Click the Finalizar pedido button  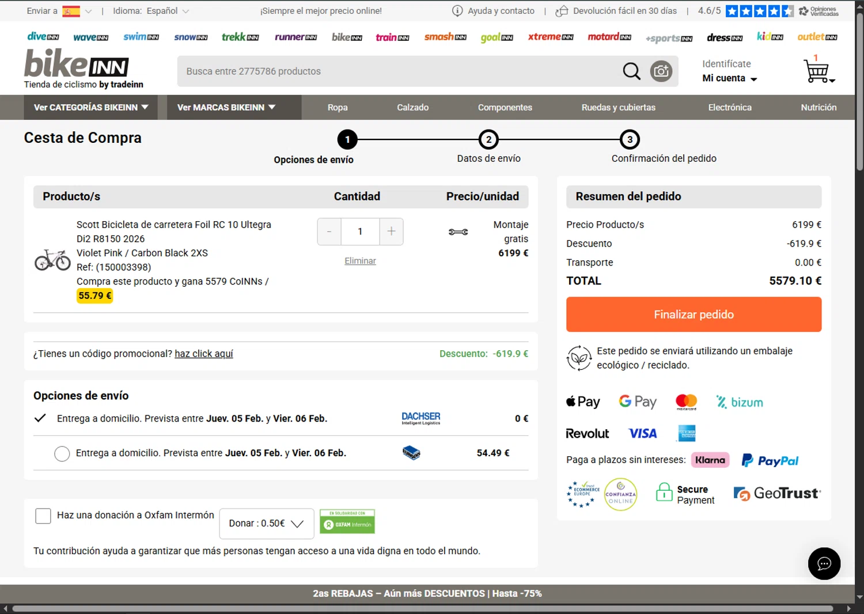click(694, 314)
